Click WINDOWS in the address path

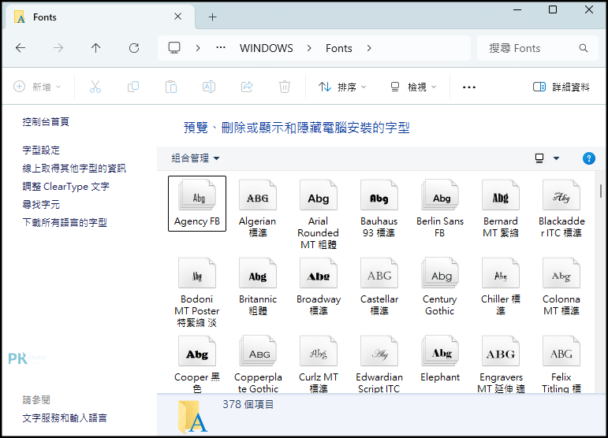tap(267, 48)
